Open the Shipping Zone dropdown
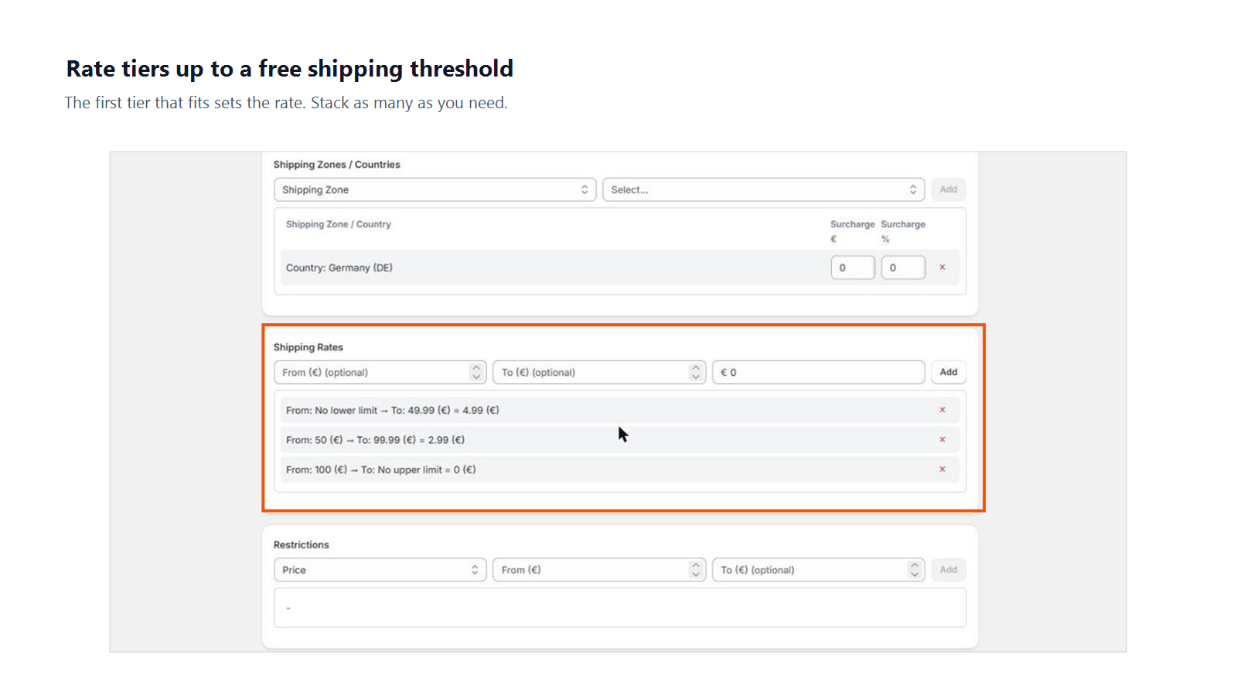The height and width of the screenshot is (696, 1237). (x=435, y=189)
